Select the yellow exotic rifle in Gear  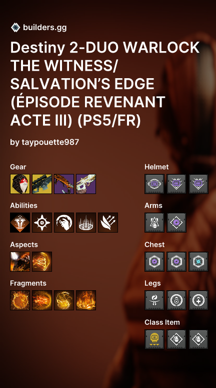tap(42, 184)
